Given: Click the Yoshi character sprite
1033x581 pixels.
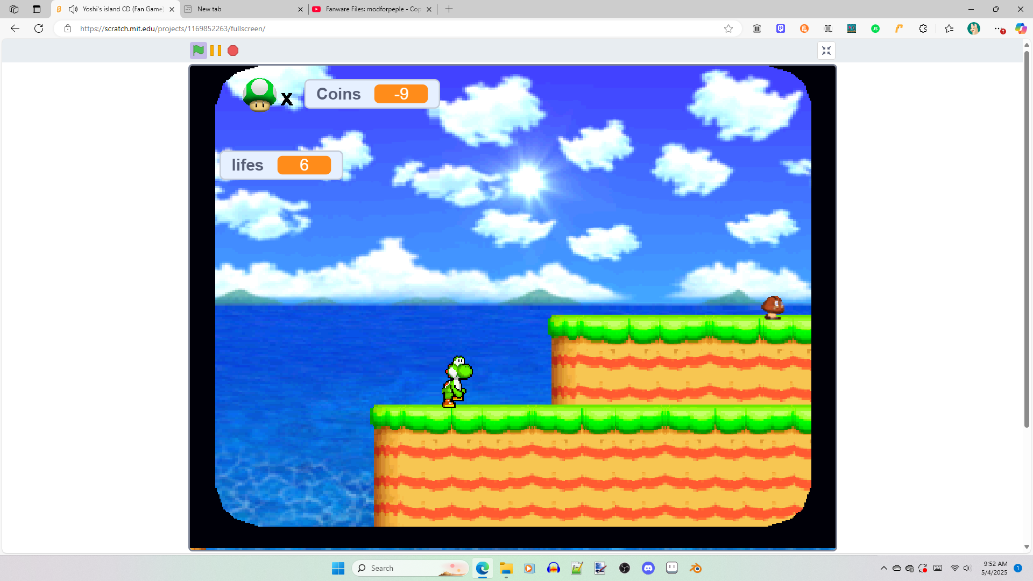Looking at the screenshot, I should pos(457,381).
